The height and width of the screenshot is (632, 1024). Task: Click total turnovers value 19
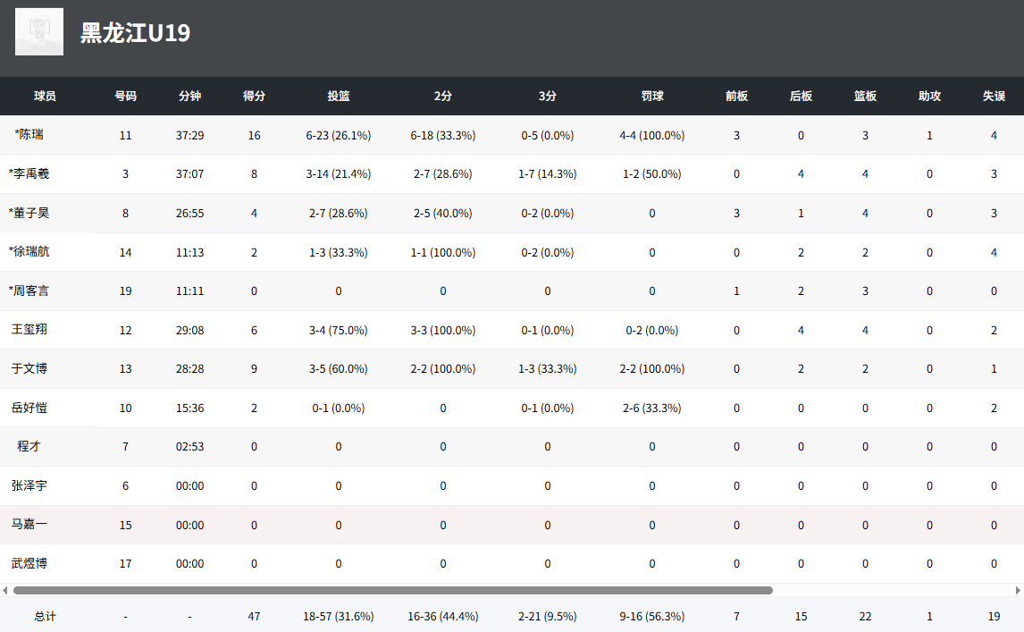click(994, 616)
